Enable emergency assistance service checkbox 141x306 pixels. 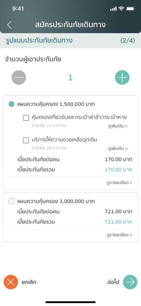pos(26,140)
